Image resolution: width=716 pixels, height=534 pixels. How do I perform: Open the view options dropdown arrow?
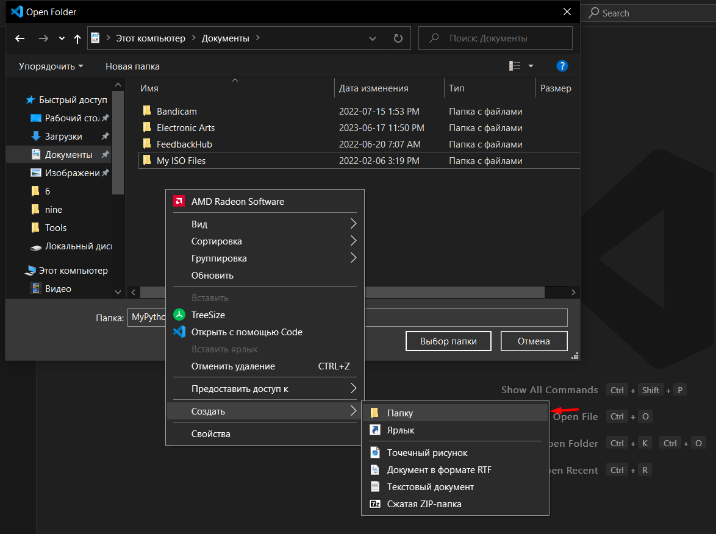click(531, 66)
